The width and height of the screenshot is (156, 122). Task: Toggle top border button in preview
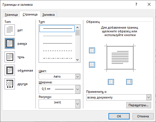click(92, 50)
